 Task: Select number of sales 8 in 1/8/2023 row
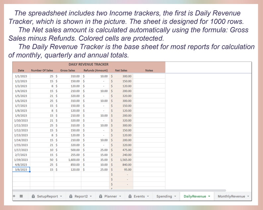42,110
